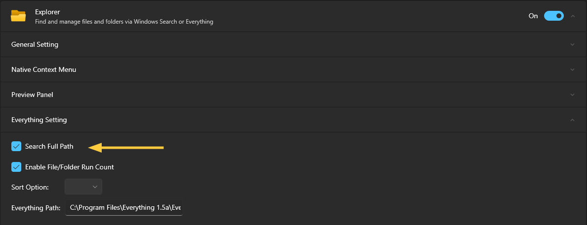Click into the Everything Path text field
This screenshot has height=225, width=587.
(x=123, y=208)
